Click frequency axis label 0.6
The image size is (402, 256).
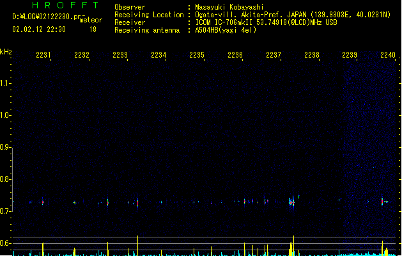(5, 243)
